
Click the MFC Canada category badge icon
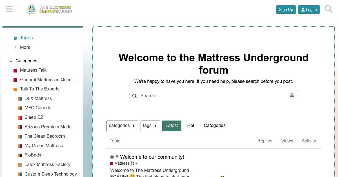20,108
